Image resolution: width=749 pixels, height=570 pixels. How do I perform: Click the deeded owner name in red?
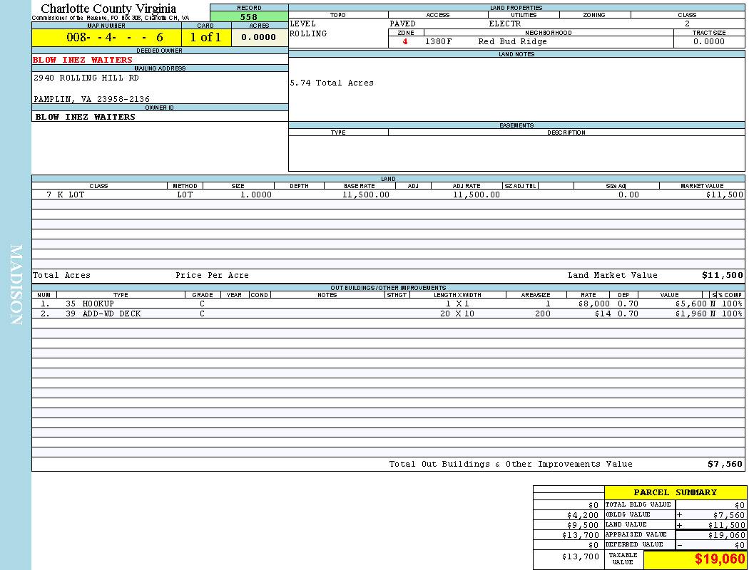pyautogui.click(x=83, y=60)
